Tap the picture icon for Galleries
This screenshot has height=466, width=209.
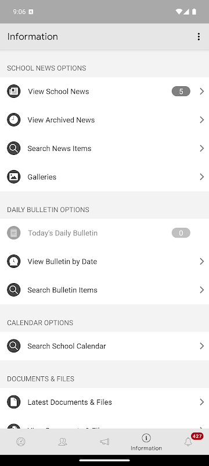pos(13,176)
